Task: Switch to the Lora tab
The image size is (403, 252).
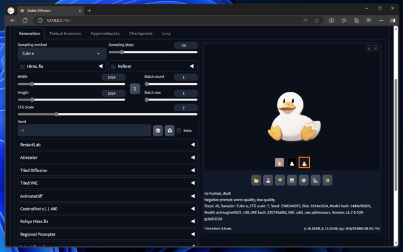Action: pyautogui.click(x=166, y=33)
